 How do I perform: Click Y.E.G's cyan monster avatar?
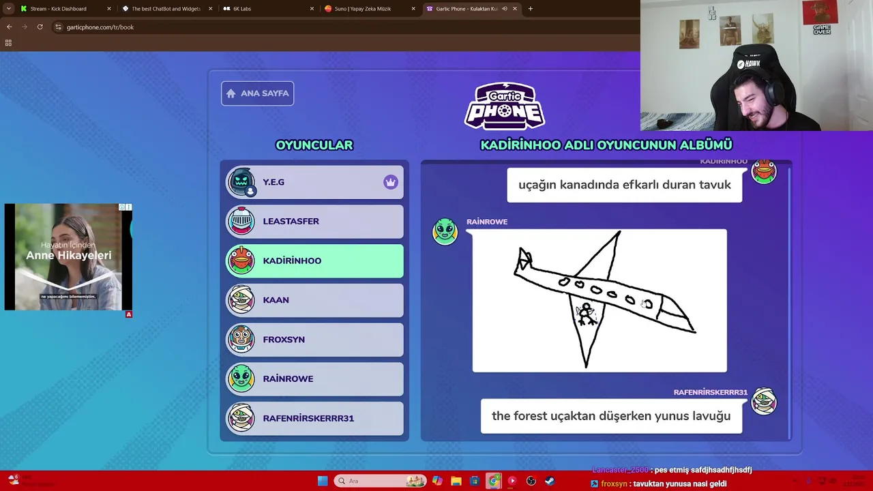pyautogui.click(x=241, y=182)
